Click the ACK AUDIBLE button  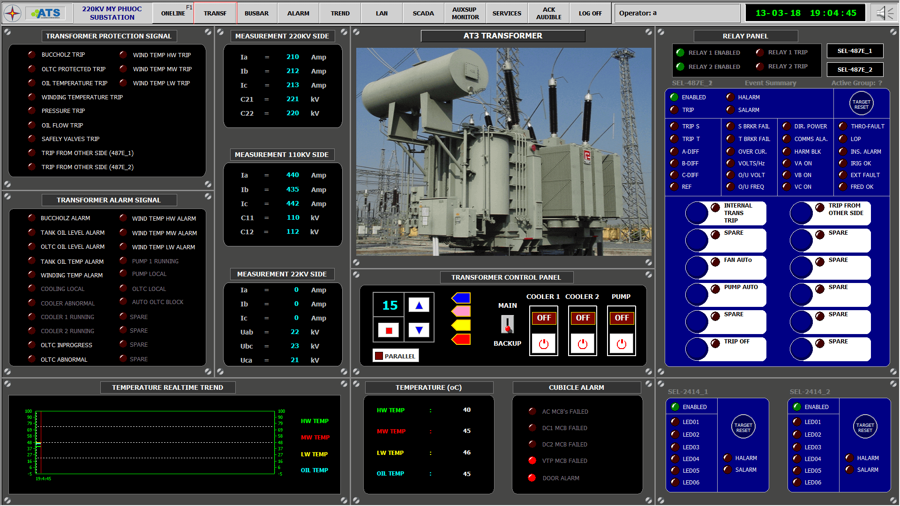click(x=548, y=13)
